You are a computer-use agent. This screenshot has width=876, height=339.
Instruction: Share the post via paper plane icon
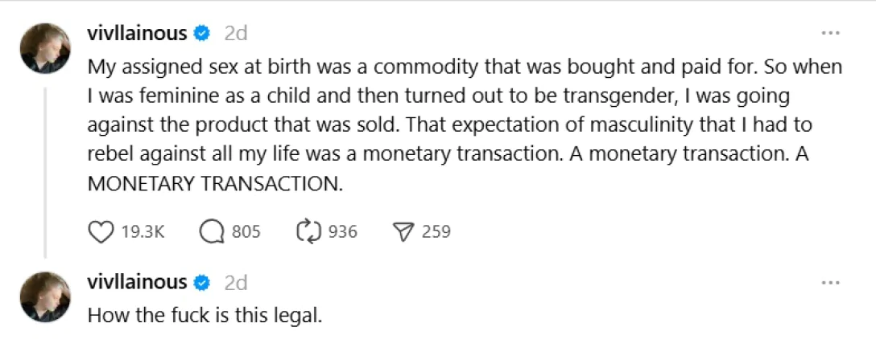point(402,232)
